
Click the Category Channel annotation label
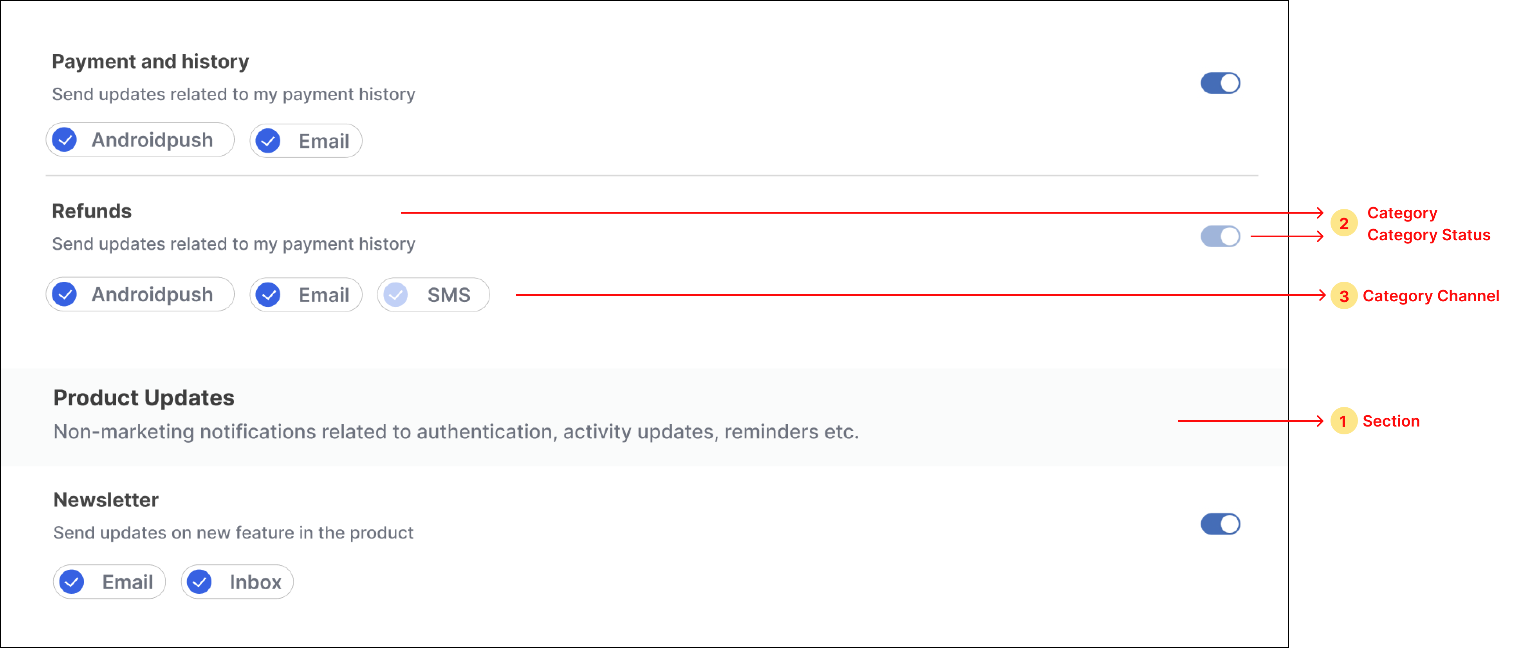click(1430, 296)
